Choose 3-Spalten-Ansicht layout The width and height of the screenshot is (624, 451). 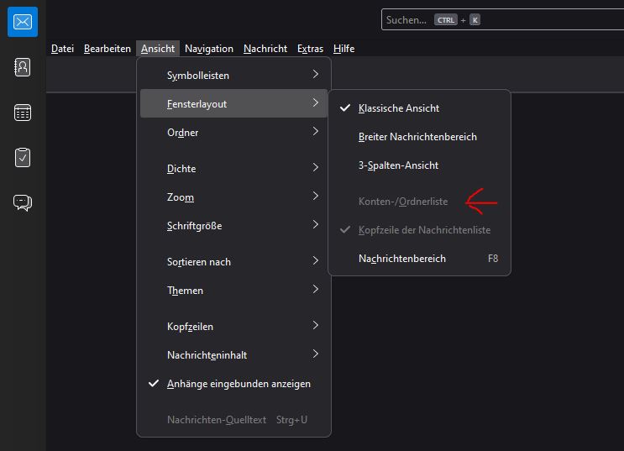(397, 165)
